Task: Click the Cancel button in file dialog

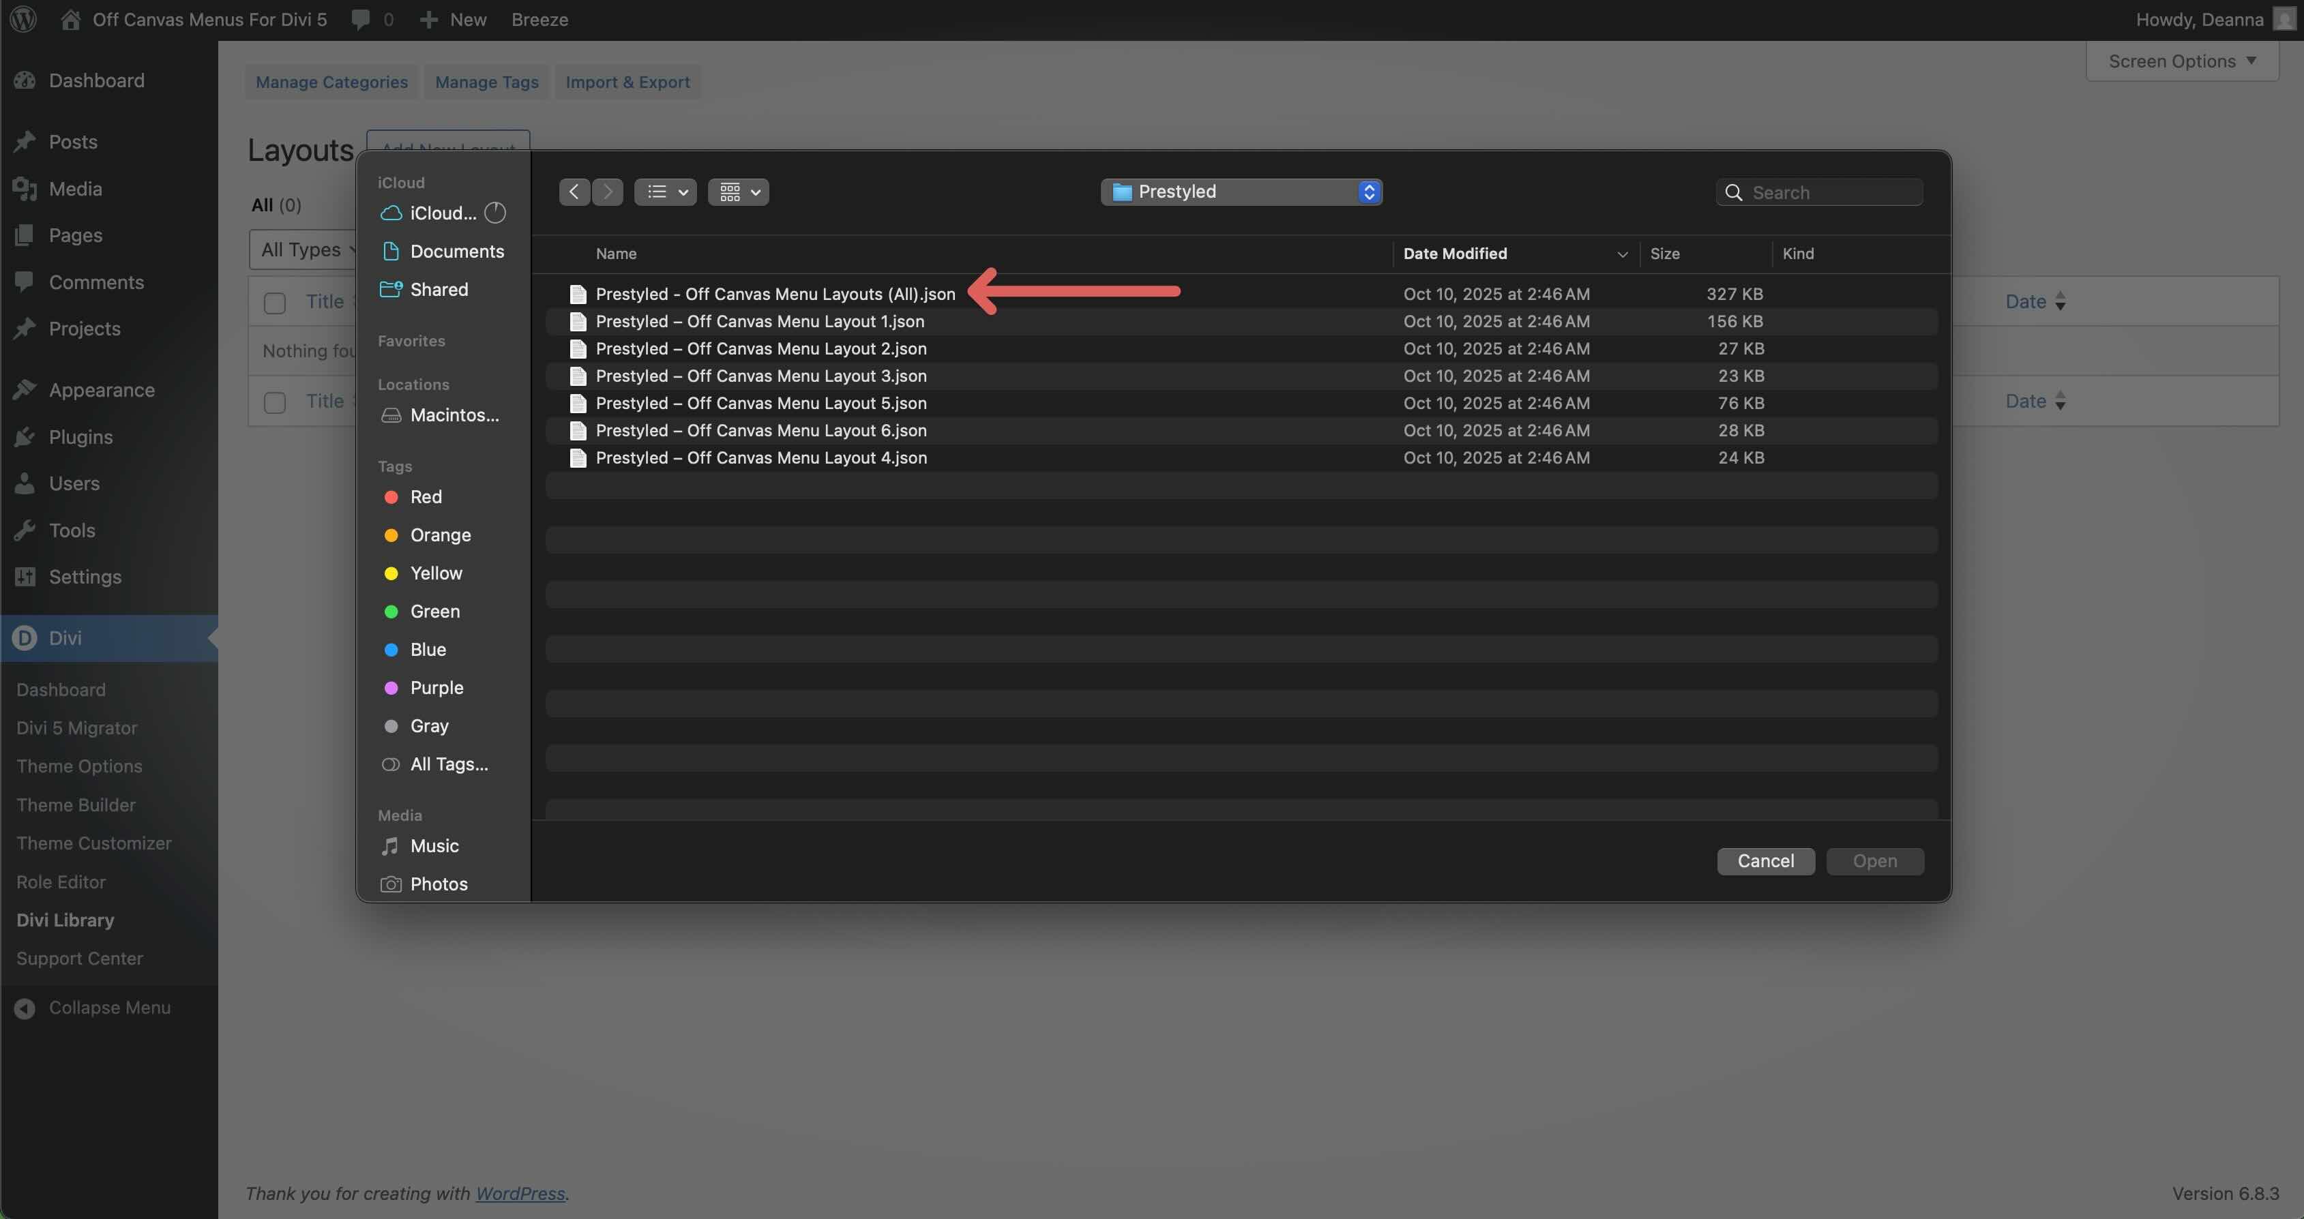Action: tap(1764, 861)
